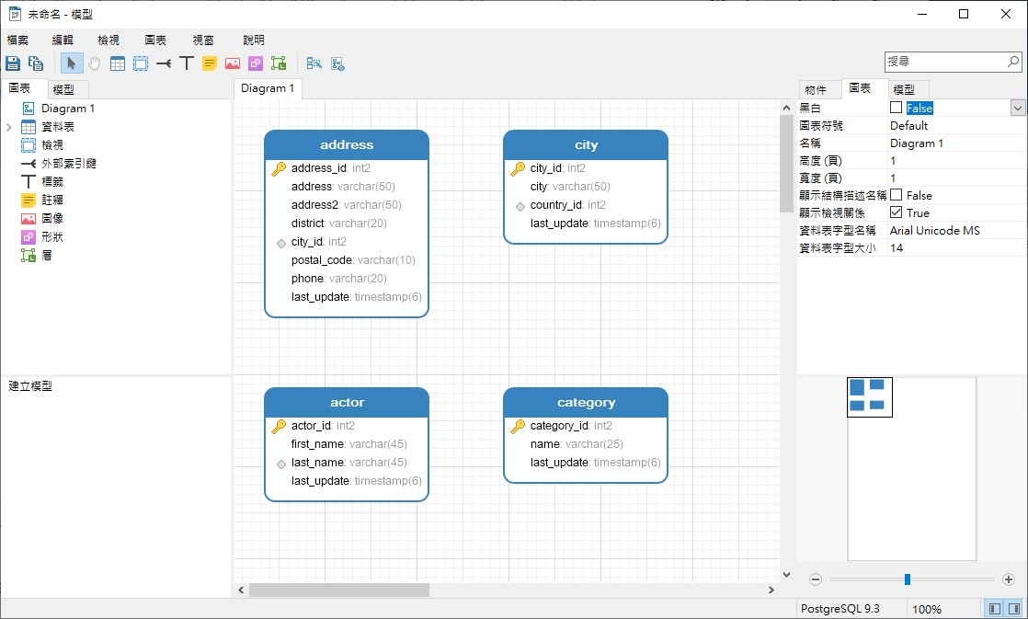Click the zoom out minus button
Image resolution: width=1028 pixels, height=619 pixels.
[x=815, y=579]
